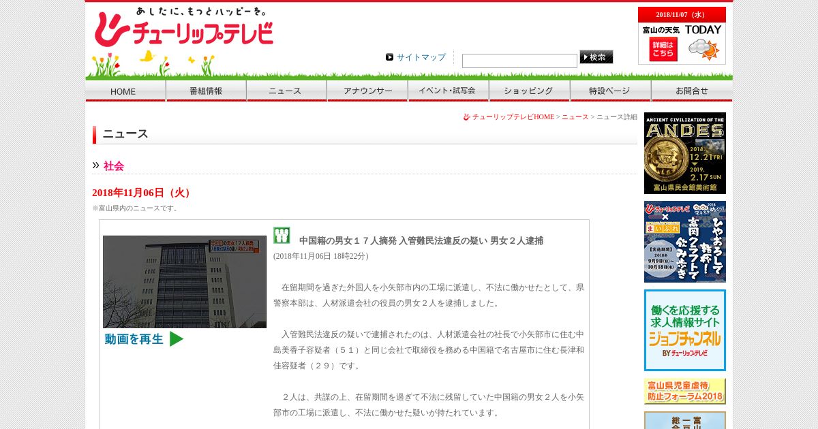Screen dimensions: 818x429
Task: Click the partially visible bottom sidebar banner
Action: point(685,420)
